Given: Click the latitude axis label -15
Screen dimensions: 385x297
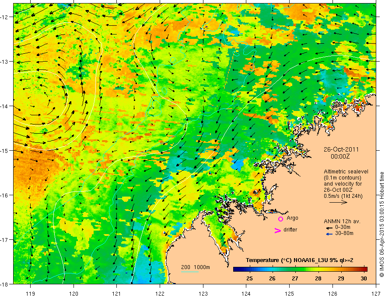Looking at the screenshot, I should click(4, 151).
